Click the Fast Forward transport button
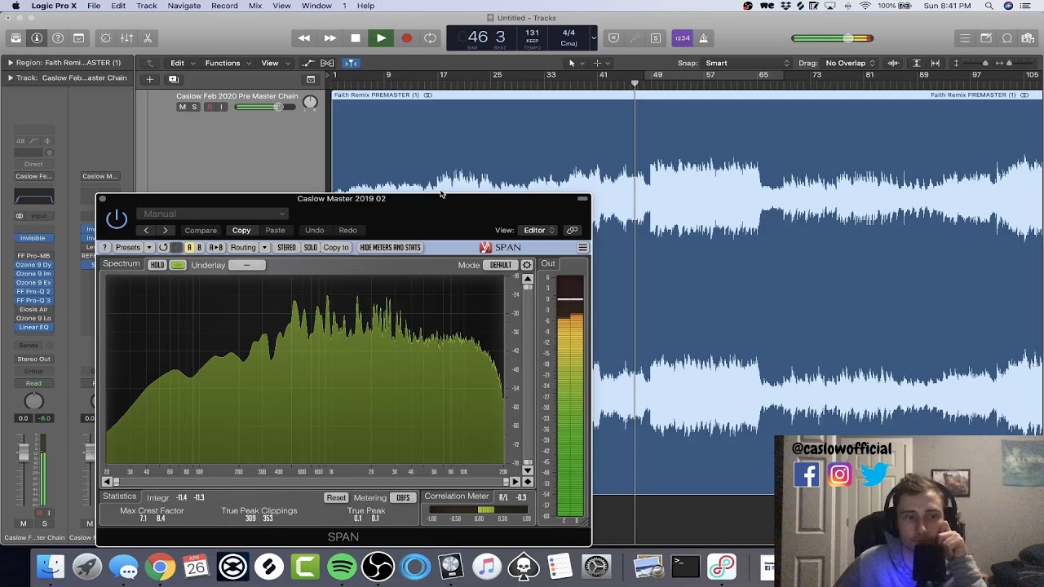Image resolution: width=1044 pixels, height=587 pixels. [x=330, y=38]
